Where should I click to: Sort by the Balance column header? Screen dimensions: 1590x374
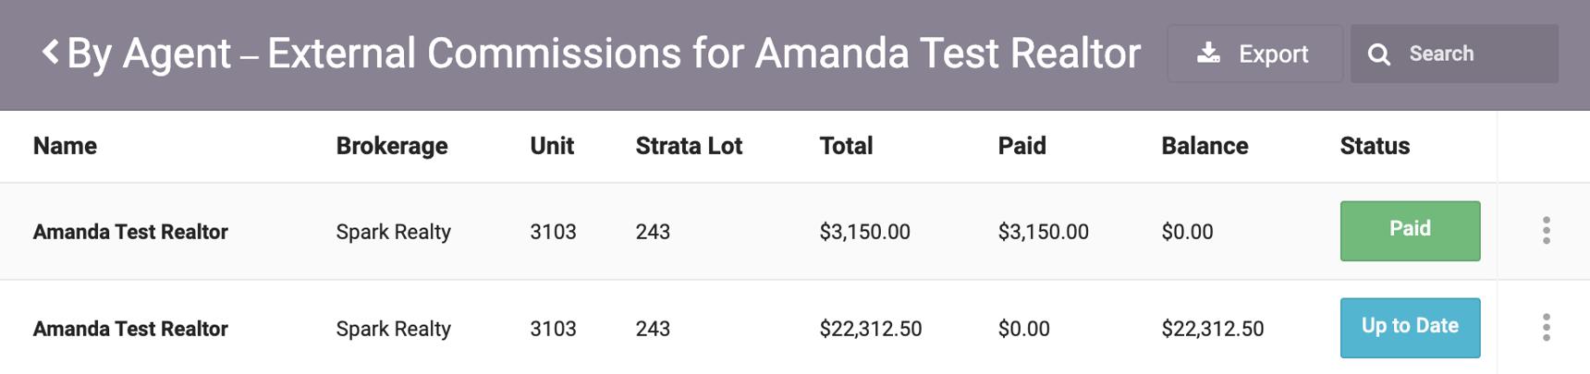pos(1205,146)
